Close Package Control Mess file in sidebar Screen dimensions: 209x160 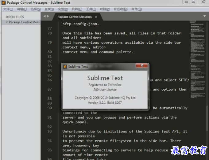coord(6,22)
